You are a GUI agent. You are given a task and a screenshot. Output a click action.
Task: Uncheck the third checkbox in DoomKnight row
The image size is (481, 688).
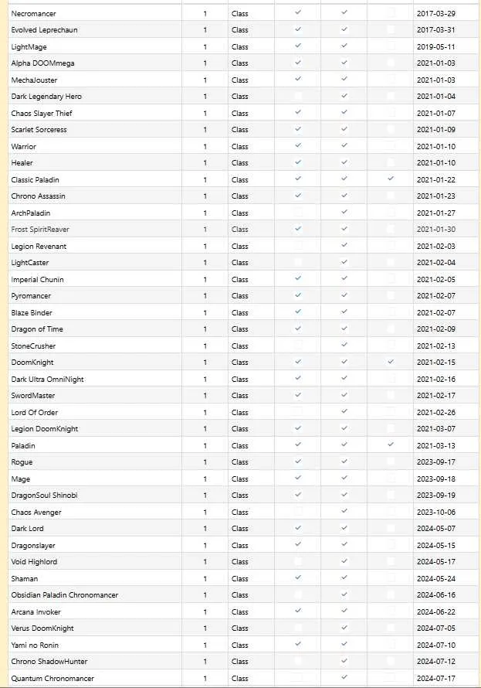point(391,362)
